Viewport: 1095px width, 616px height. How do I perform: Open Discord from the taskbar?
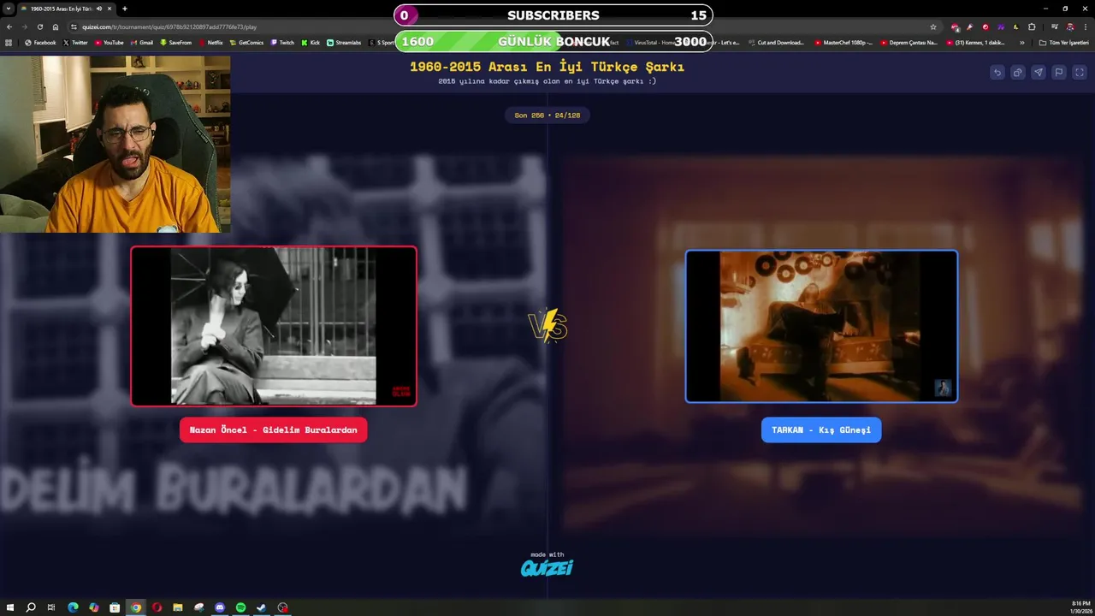click(x=220, y=607)
